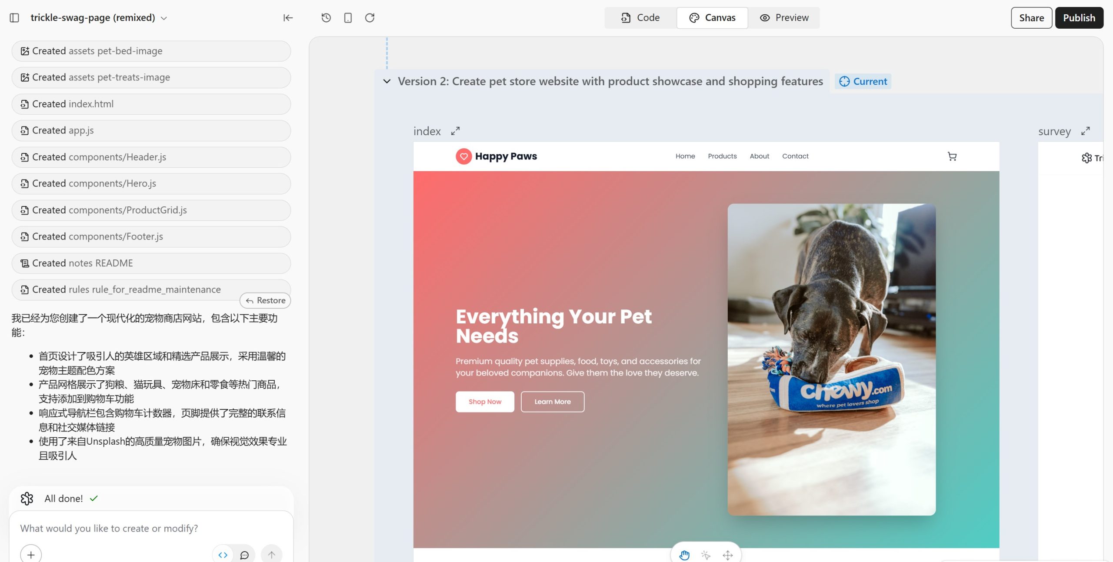Expand the survey page fullscreen arrows

pos(1086,131)
